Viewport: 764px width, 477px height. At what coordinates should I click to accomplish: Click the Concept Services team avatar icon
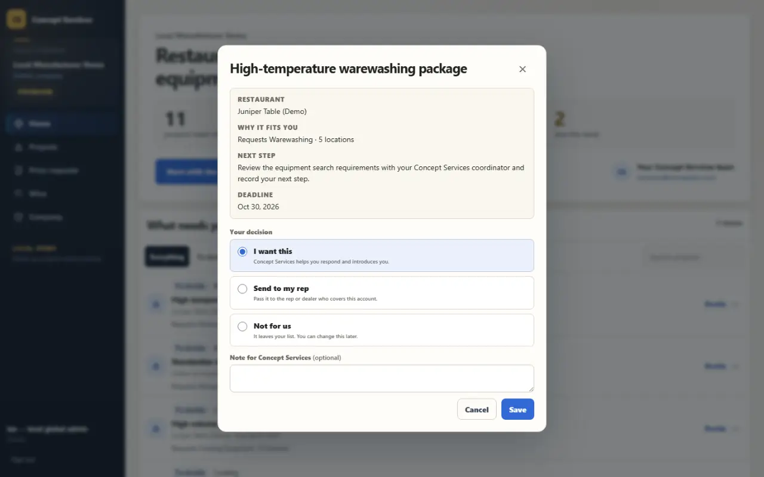(x=622, y=172)
